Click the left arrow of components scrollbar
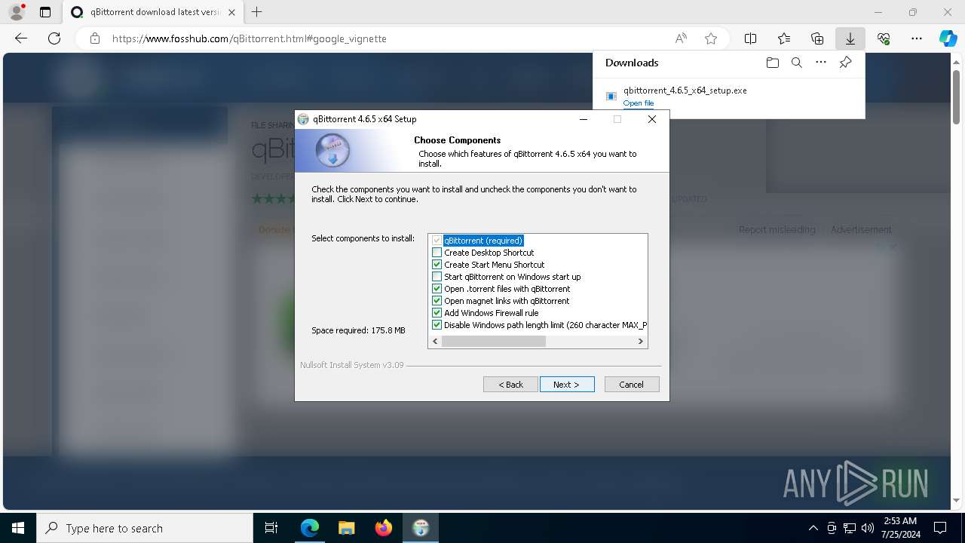Viewport: 965px width, 543px height. click(434, 341)
